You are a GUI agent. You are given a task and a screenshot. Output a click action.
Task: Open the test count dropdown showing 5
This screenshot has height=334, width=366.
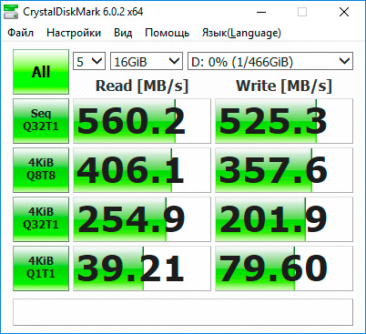tap(89, 61)
